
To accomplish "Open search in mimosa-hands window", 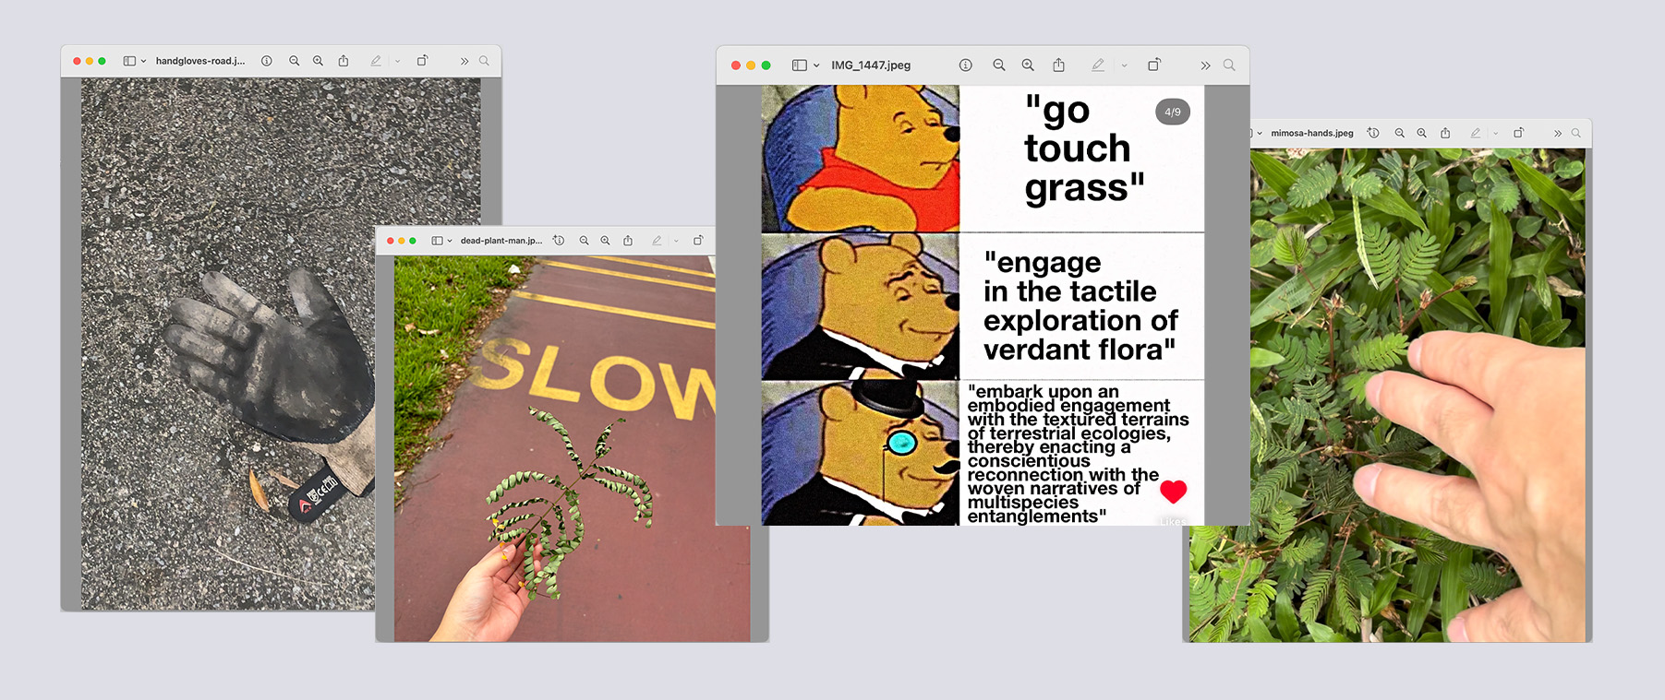I will click(1576, 133).
